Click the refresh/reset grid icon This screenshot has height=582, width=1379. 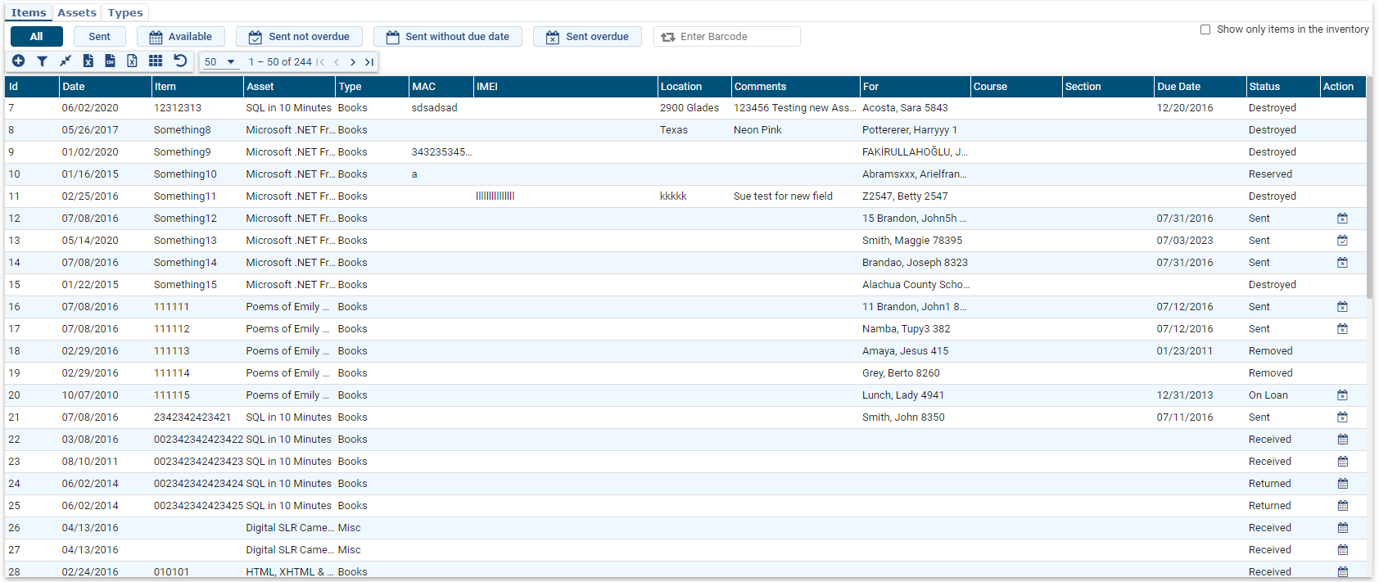(x=180, y=61)
